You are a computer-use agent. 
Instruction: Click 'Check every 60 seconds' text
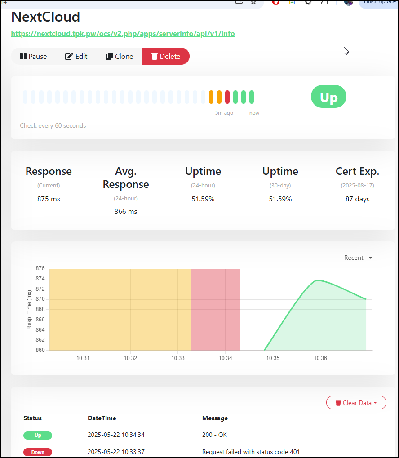tap(53, 125)
